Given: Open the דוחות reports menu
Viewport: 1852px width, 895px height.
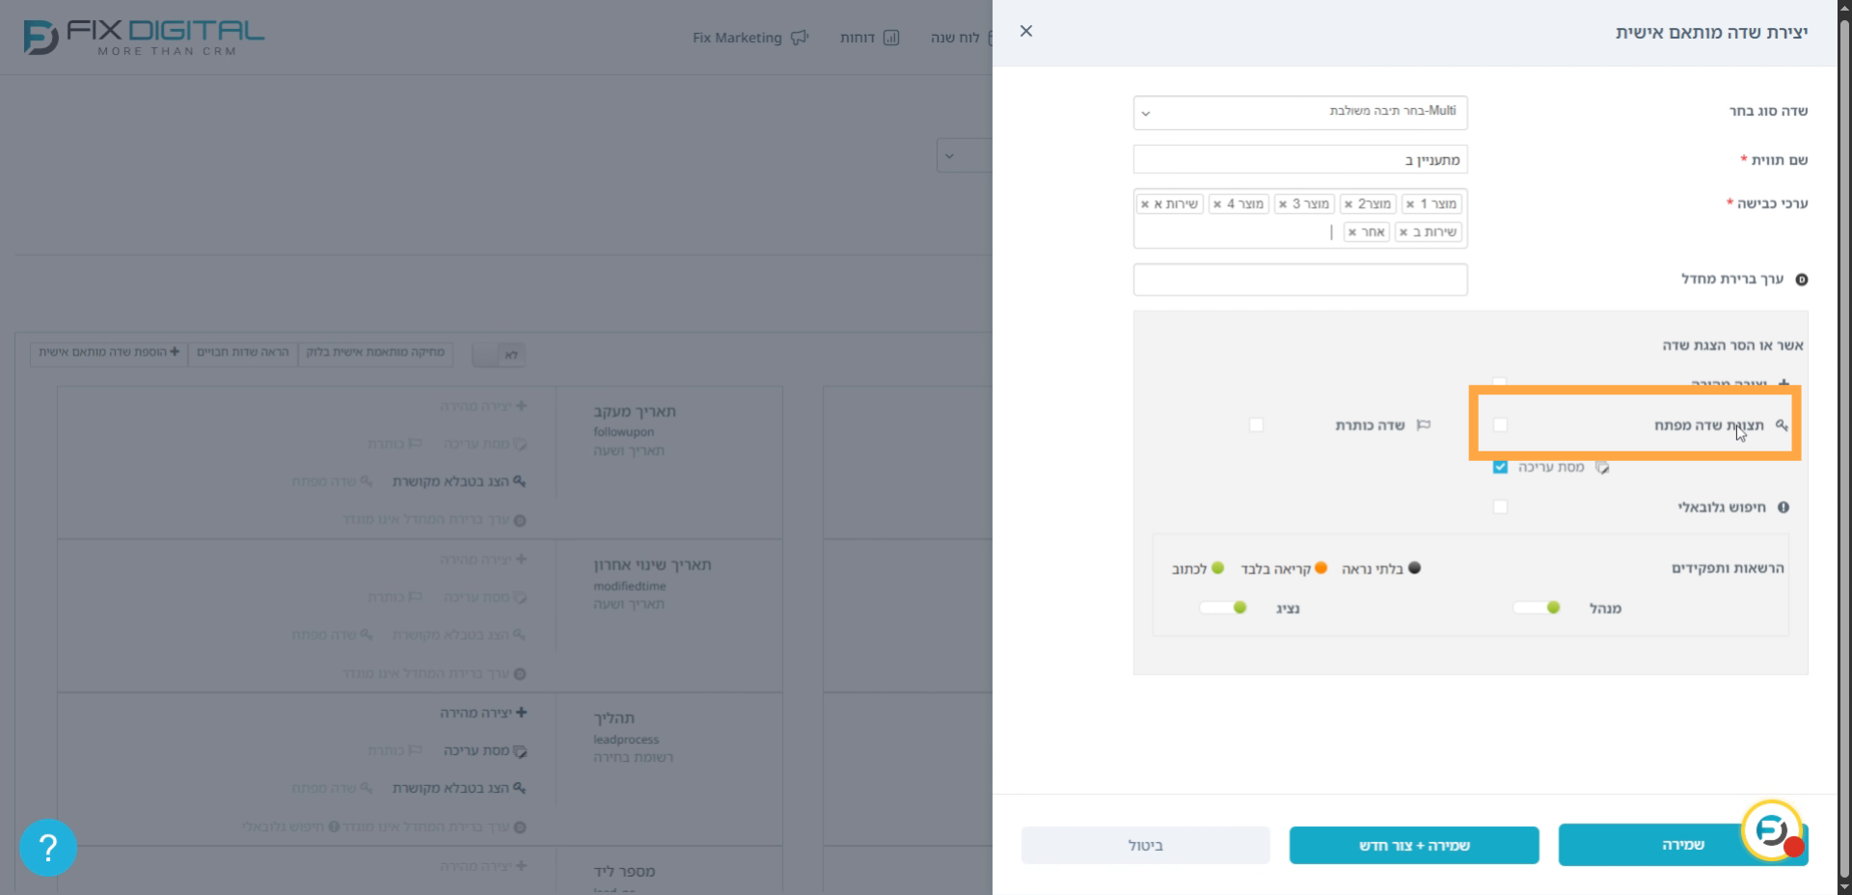Looking at the screenshot, I should click(869, 38).
